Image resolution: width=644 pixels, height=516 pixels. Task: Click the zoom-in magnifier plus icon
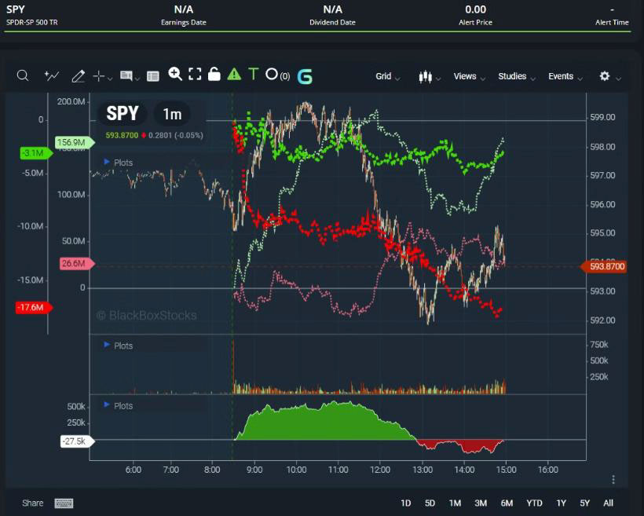(x=175, y=74)
